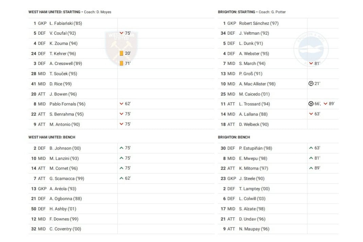Click A. Cresswell's yellow card icon
Viewport: 363px width, 242px height.
(x=121, y=63)
